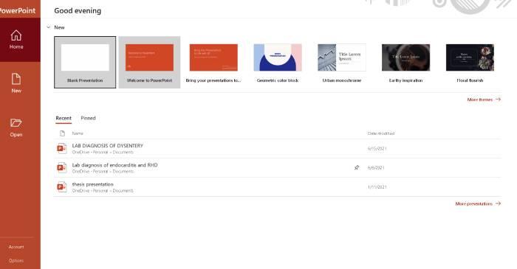Click the More presentations link
Image resolution: width=517 pixels, height=269 pixels.
478,204
